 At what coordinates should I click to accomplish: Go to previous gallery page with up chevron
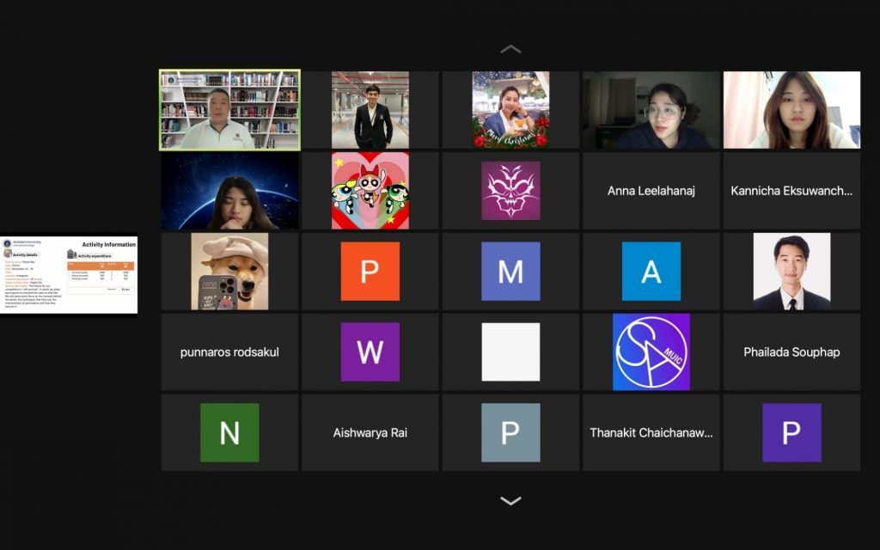click(x=510, y=49)
